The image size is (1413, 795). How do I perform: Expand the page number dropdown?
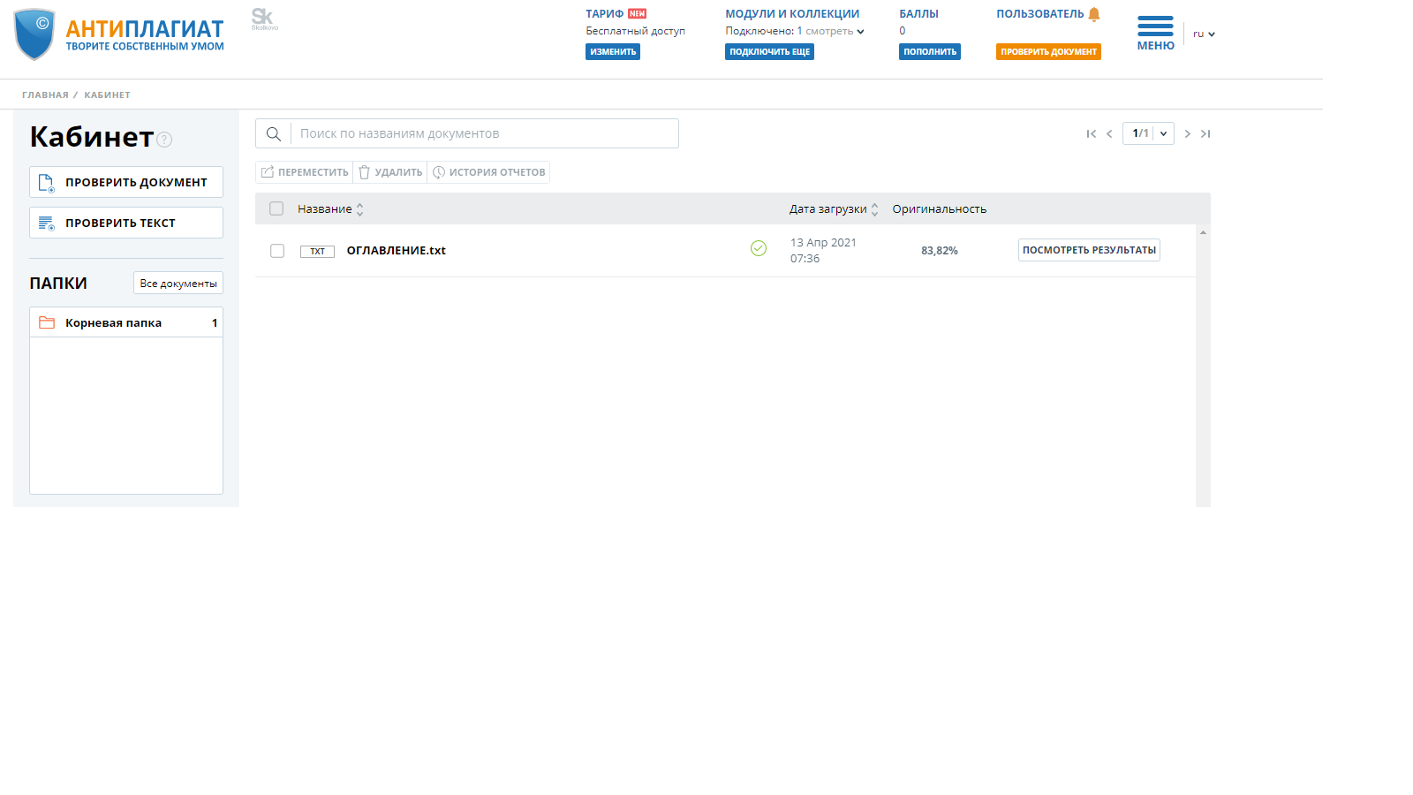(1163, 134)
